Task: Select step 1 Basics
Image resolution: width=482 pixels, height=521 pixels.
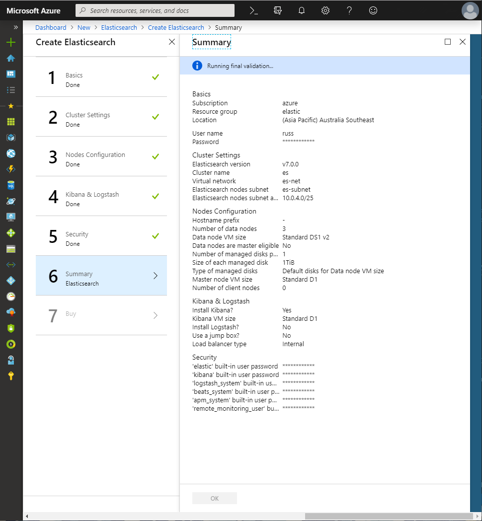Action: point(101,77)
